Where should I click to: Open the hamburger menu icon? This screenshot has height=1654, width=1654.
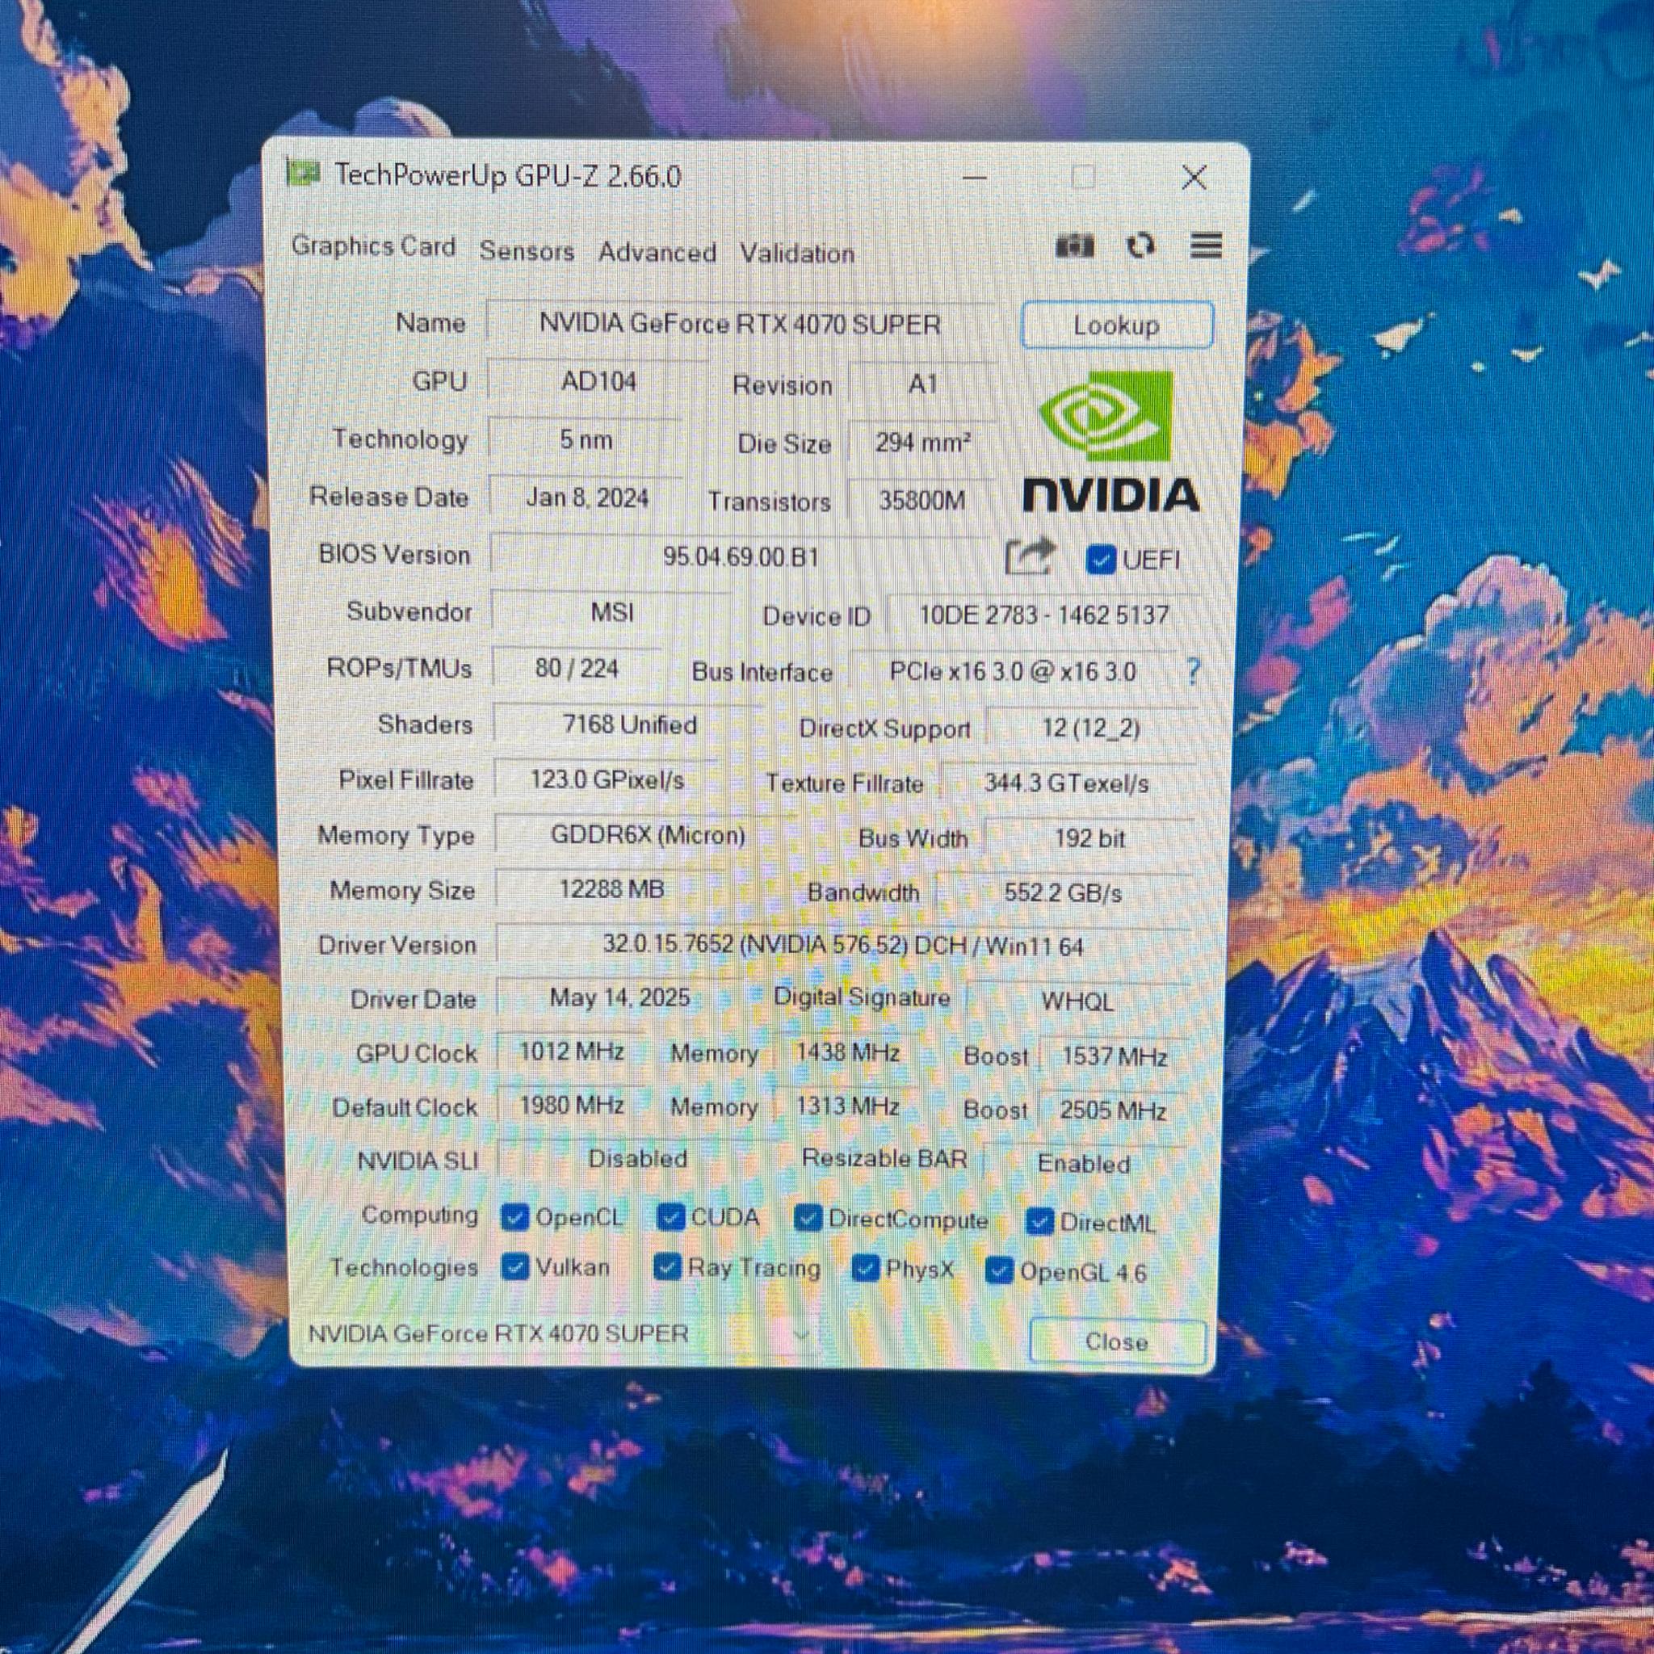1206,246
